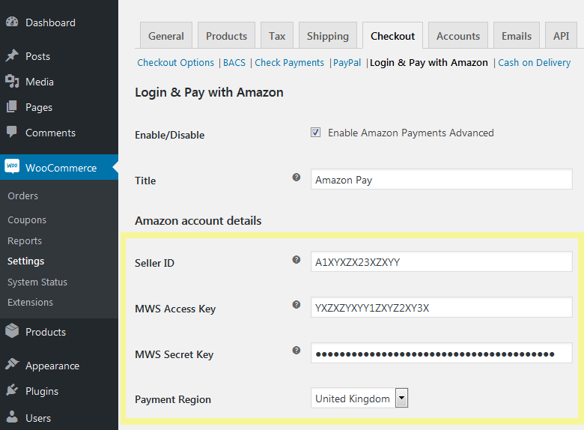Go to PayPal checkout section link
This screenshot has width=584, height=430.
coord(347,63)
